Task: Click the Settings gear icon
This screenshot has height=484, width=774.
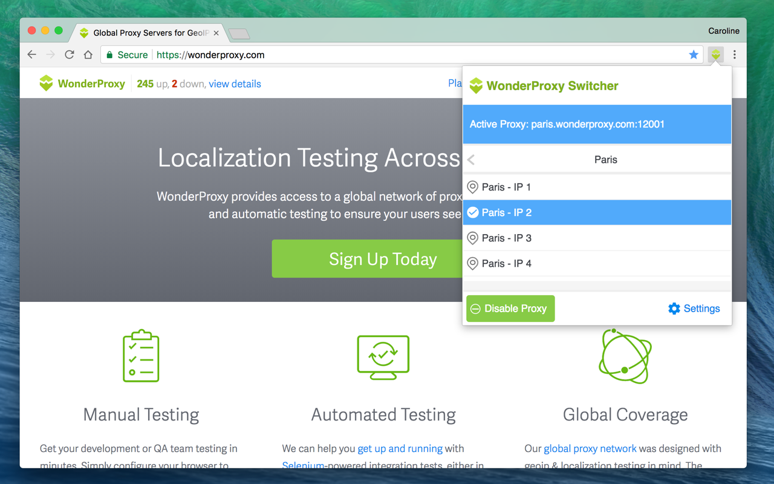Action: 674,309
